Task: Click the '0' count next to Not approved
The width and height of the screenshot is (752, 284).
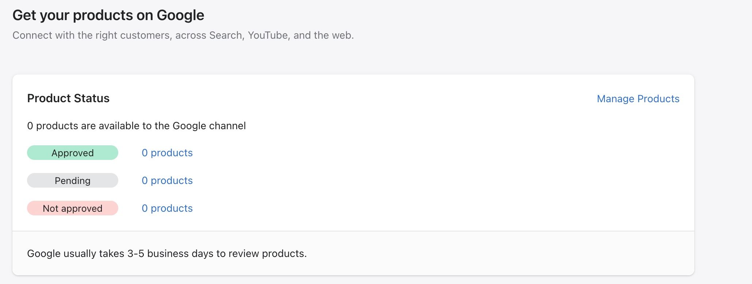Action: pyautogui.click(x=145, y=208)
